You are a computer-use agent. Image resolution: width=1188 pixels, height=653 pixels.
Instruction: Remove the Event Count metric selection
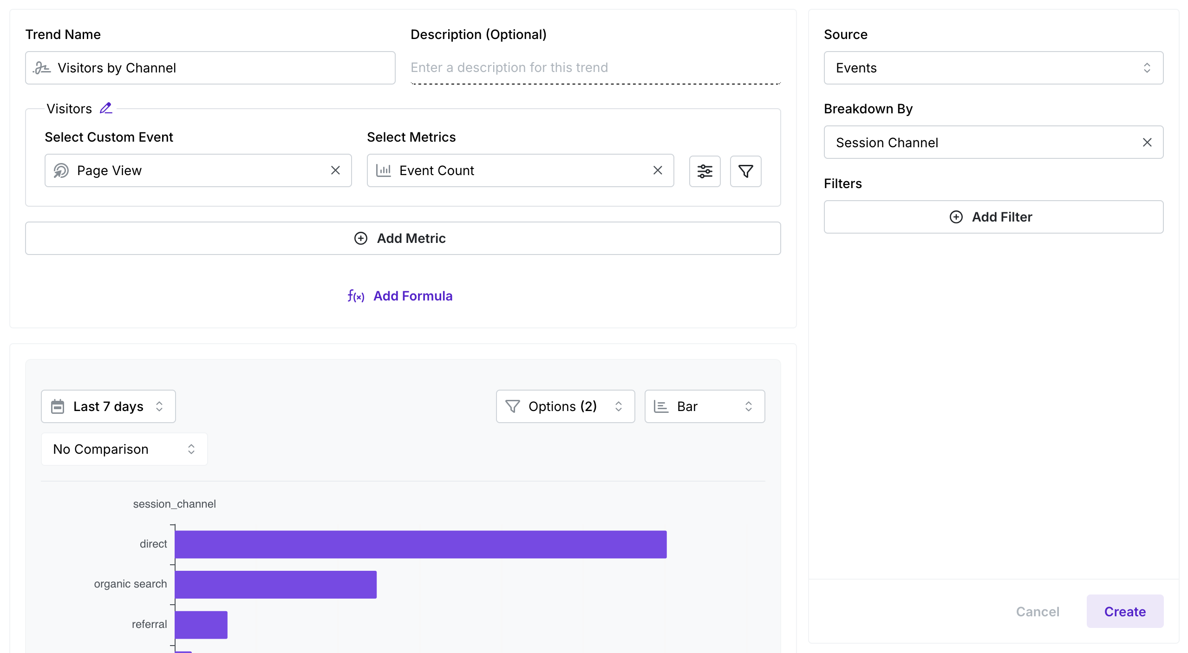658,170
